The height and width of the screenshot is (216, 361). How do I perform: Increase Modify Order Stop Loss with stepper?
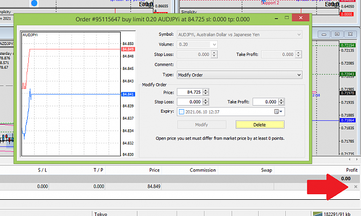206,100
